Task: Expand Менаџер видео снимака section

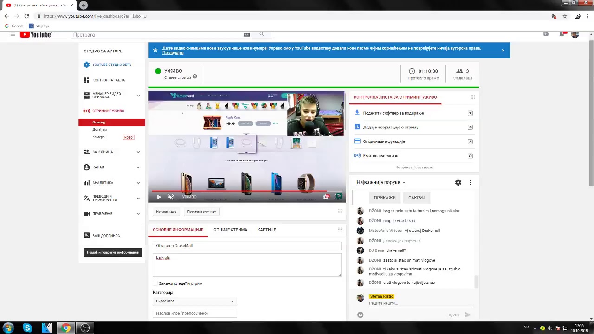Action: coord(138,96)
